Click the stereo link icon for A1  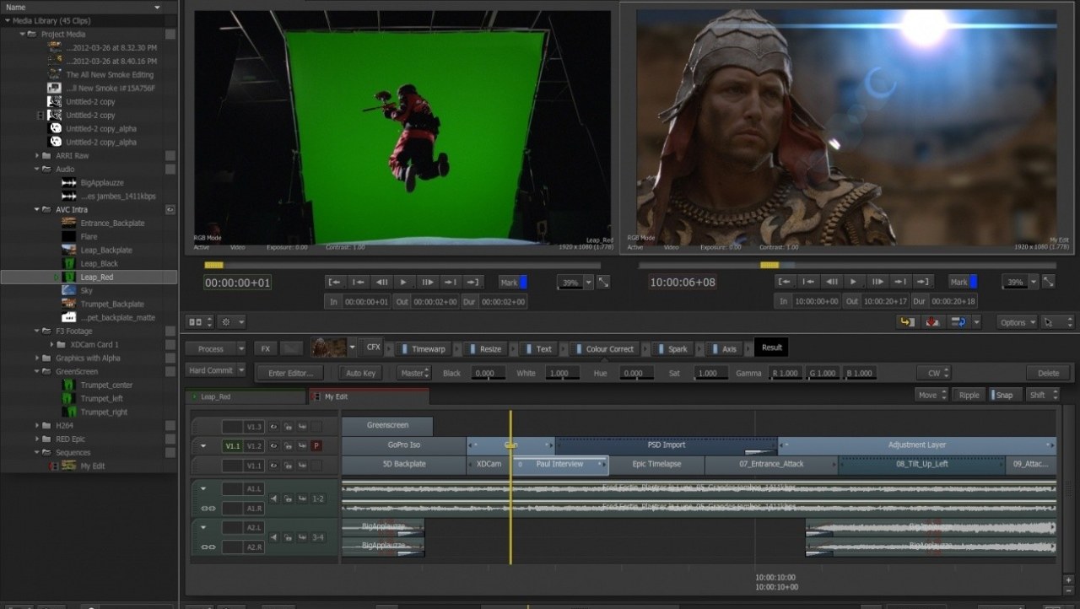pos(208,509)
